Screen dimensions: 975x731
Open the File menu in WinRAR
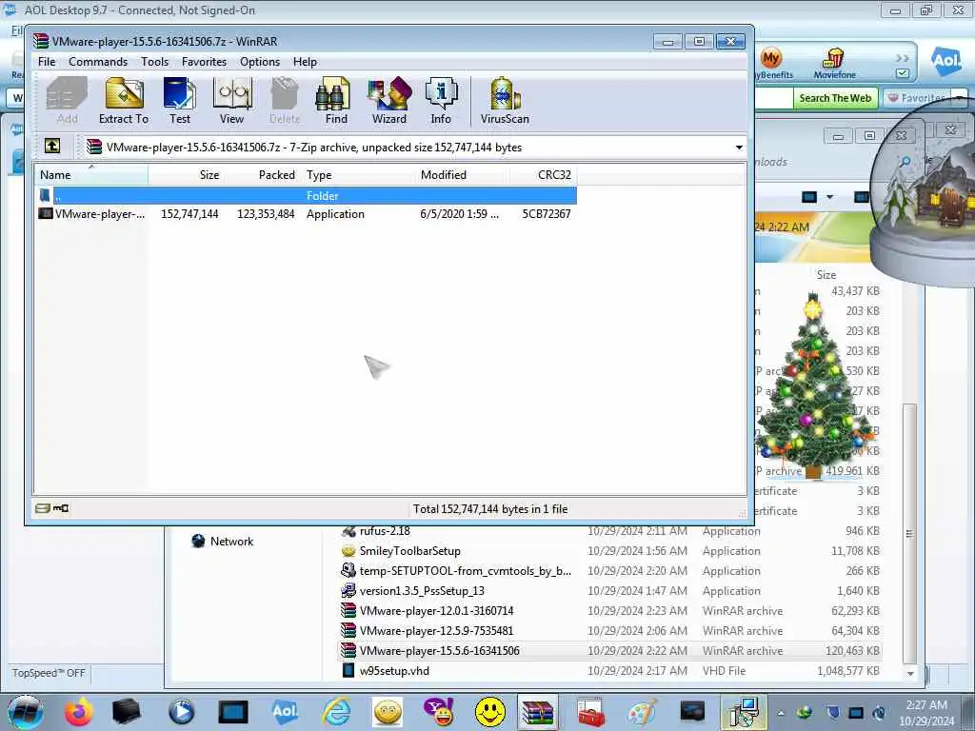(x=47, y=62)
